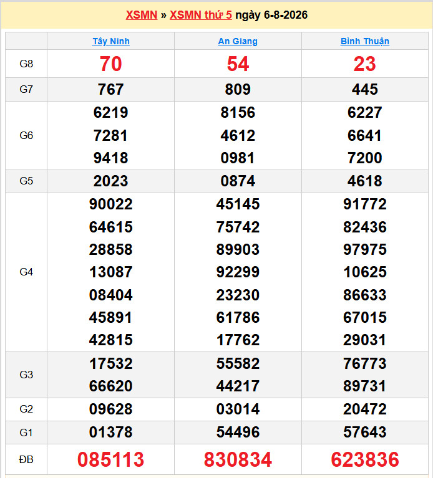Click G5 result 2023
This screenshot has width=433, height=478.
pos(111,181)
